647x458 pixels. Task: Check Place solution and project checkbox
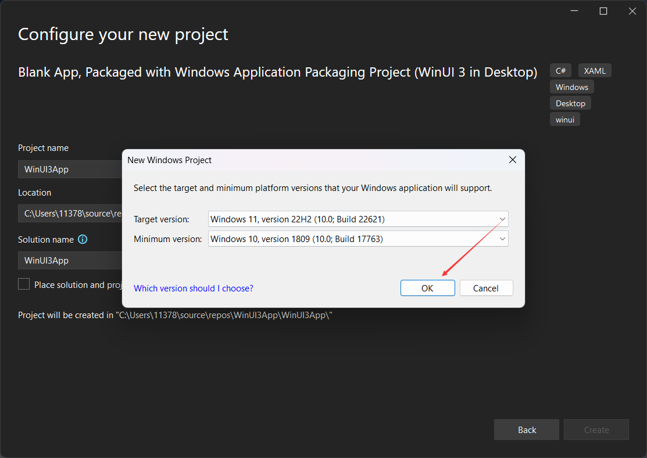point(23,284)
